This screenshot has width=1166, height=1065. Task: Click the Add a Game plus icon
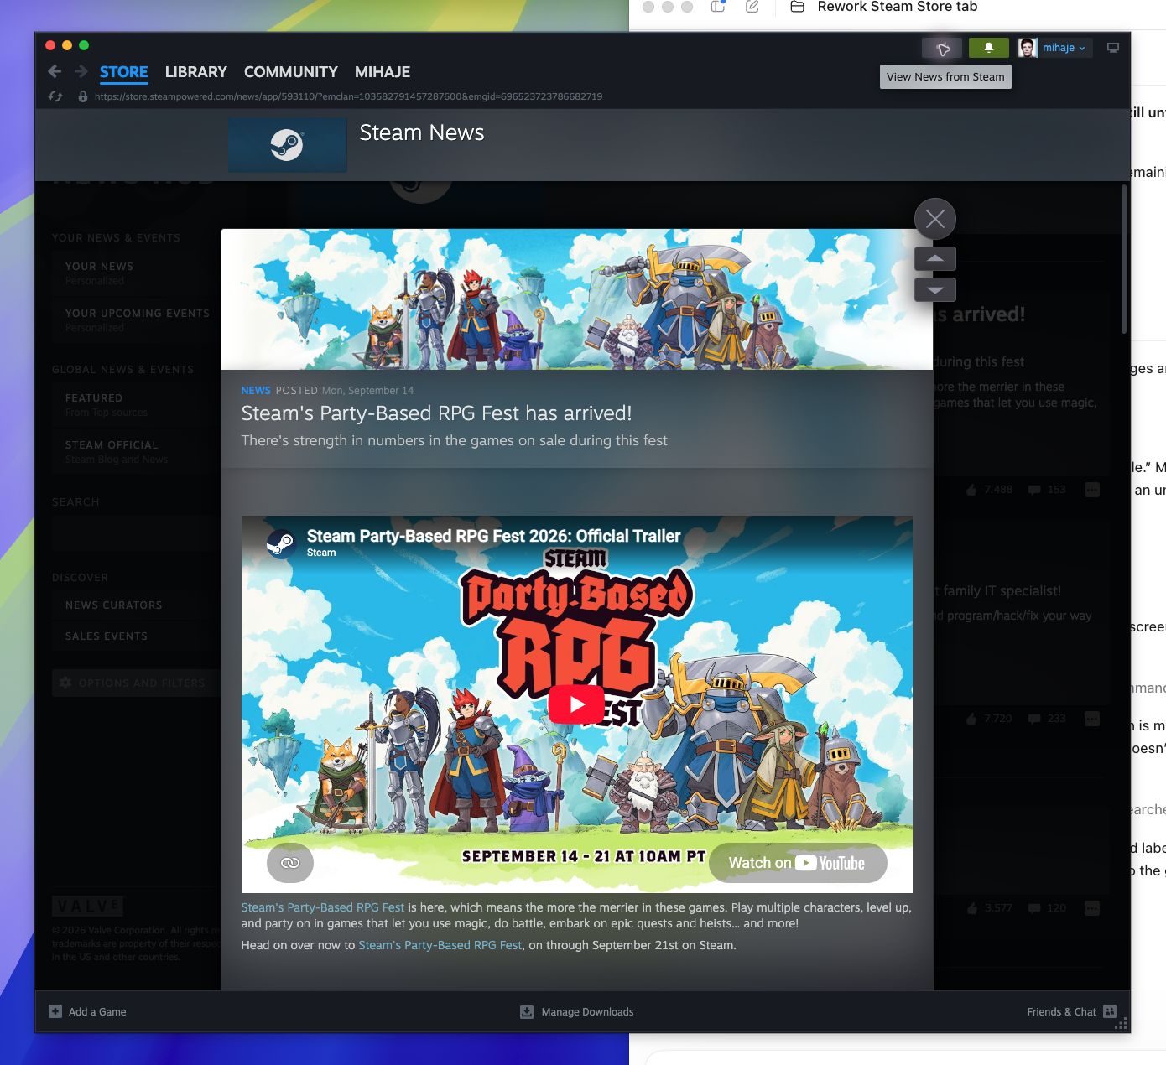click(55, 1011)
